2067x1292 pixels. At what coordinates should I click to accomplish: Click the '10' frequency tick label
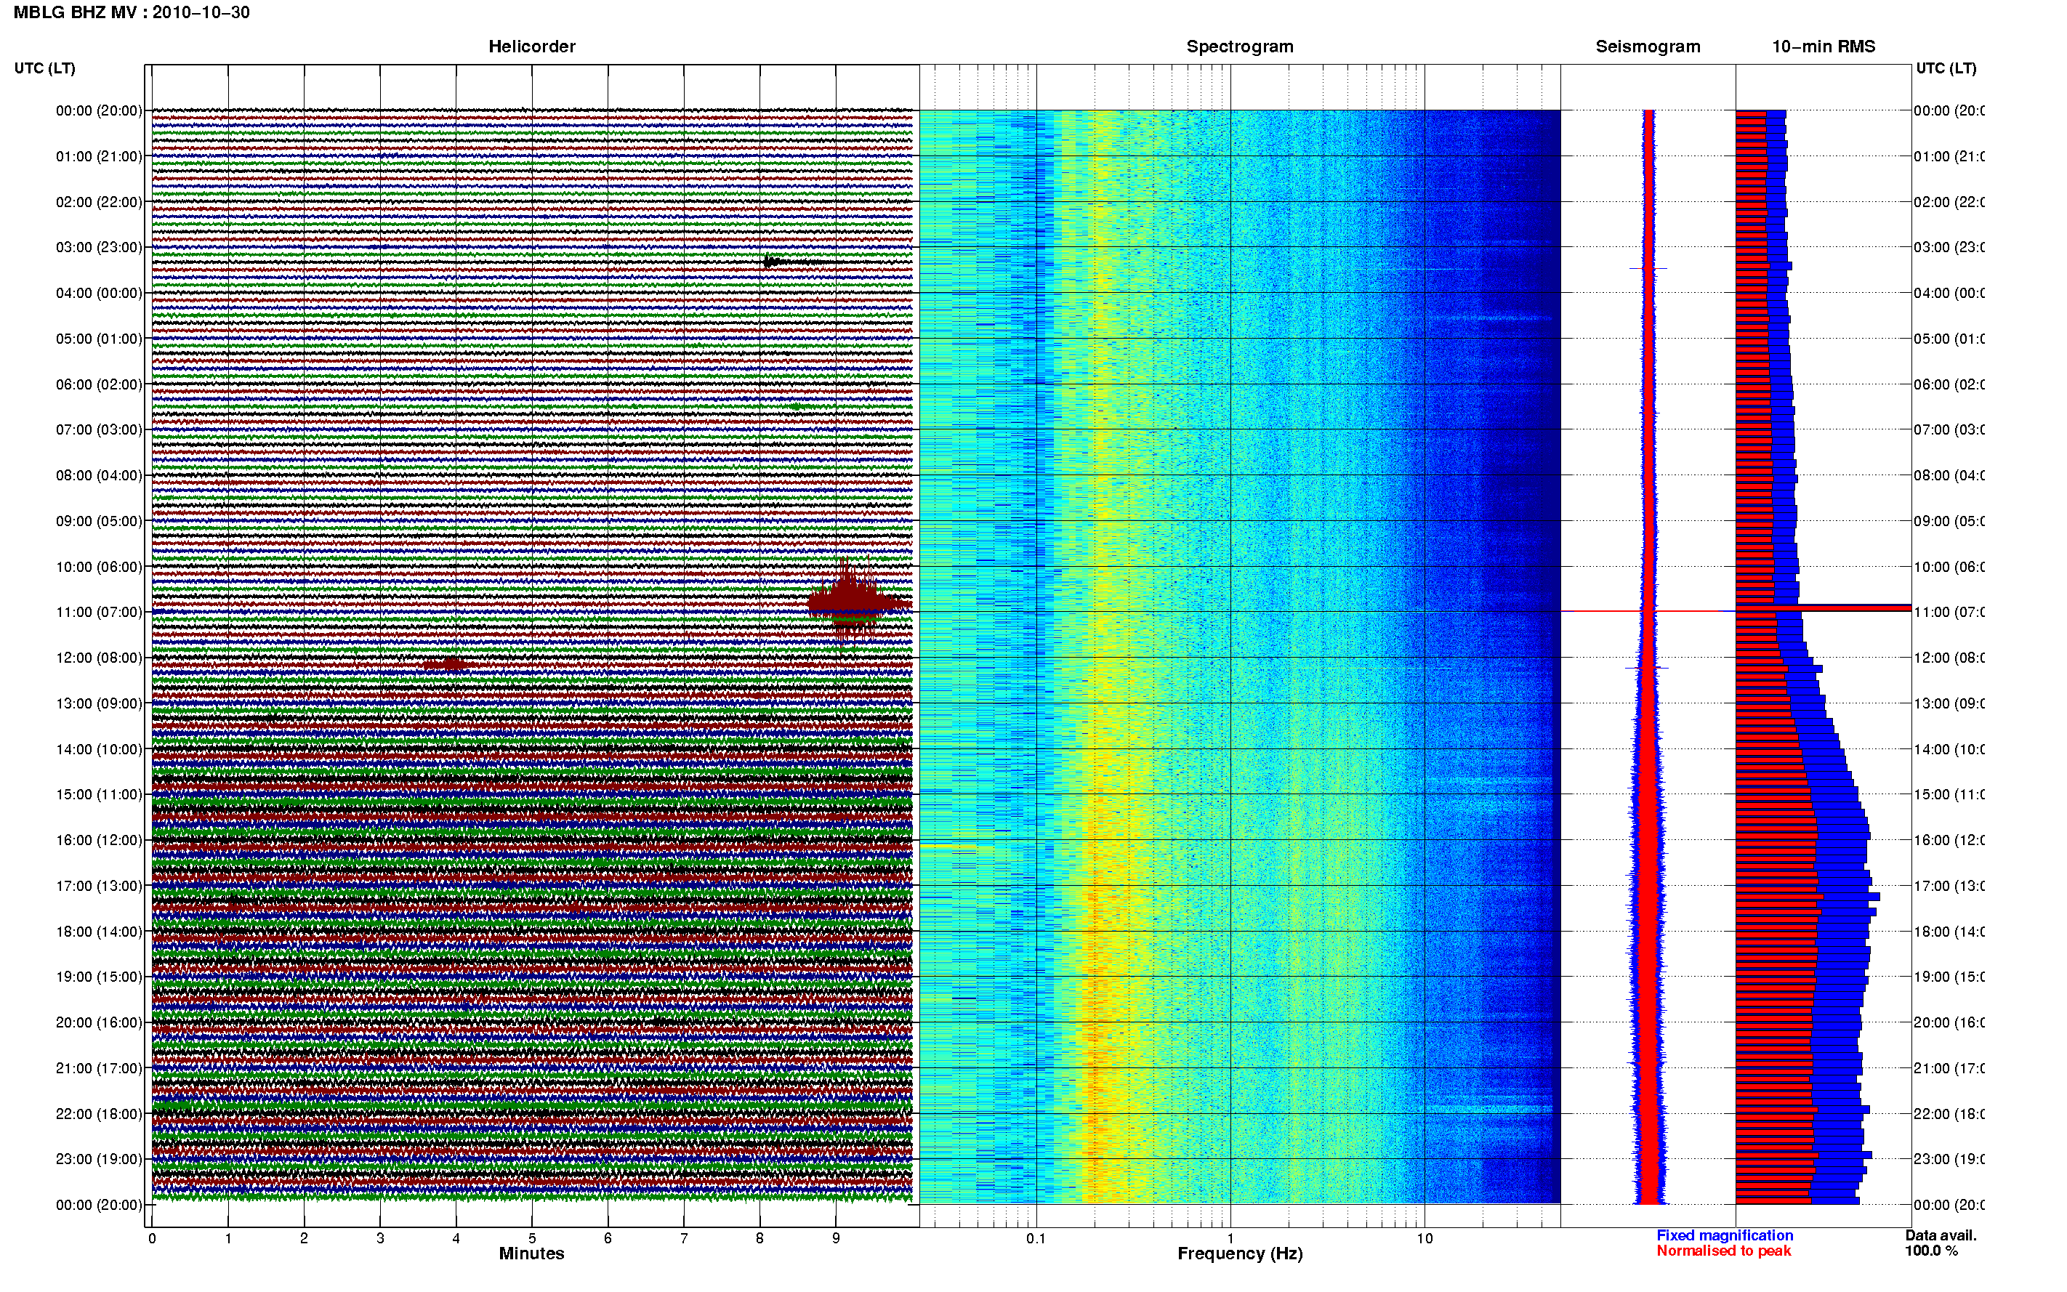click(x=1425, y=1238)
